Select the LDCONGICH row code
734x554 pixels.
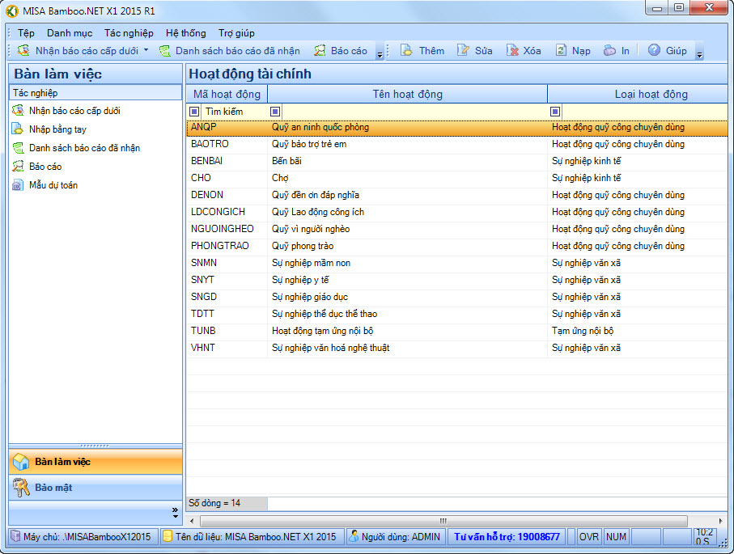coord(218,212)
